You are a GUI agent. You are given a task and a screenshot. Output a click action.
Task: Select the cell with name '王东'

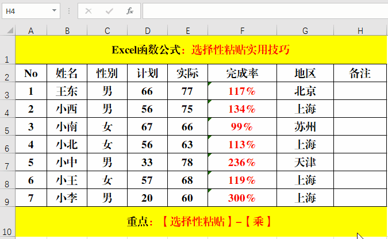(x=67, y=91)
